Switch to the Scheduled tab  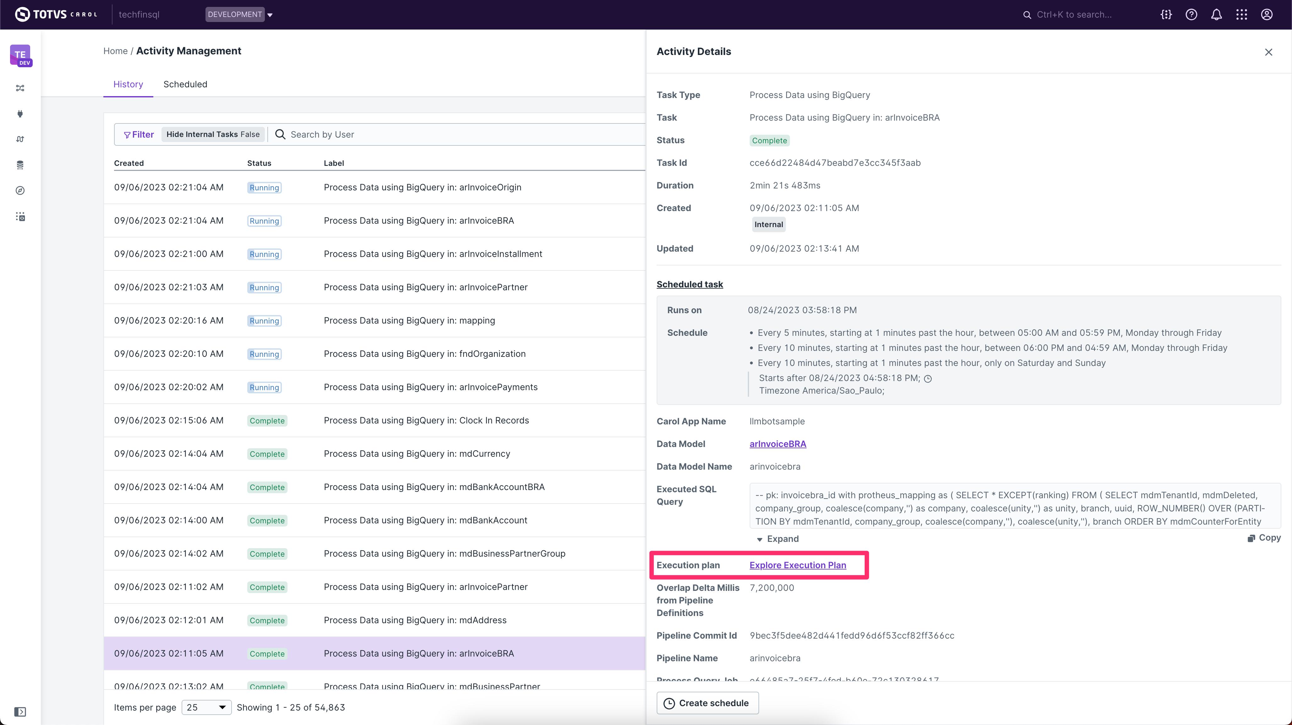coord(185,84)
